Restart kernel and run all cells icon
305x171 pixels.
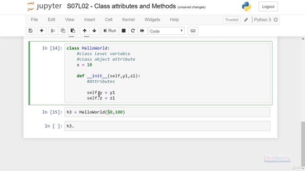pyautogui.click(x=142, y=31)
